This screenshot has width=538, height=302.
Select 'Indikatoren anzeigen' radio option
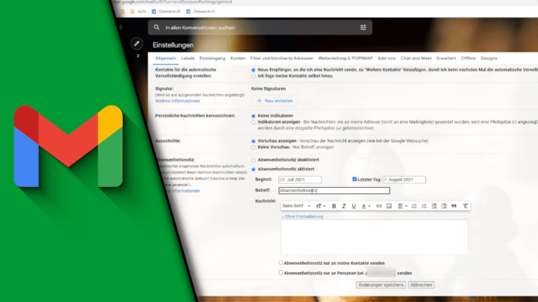[x=253, y=122]
